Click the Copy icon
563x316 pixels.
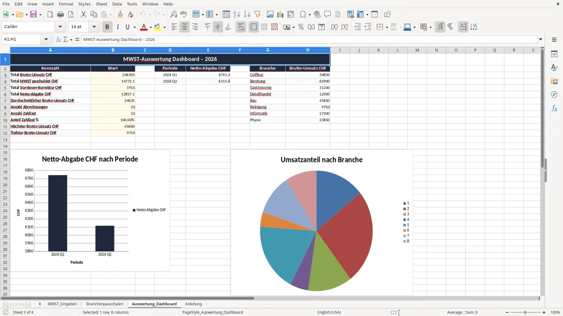click(94, 15)
